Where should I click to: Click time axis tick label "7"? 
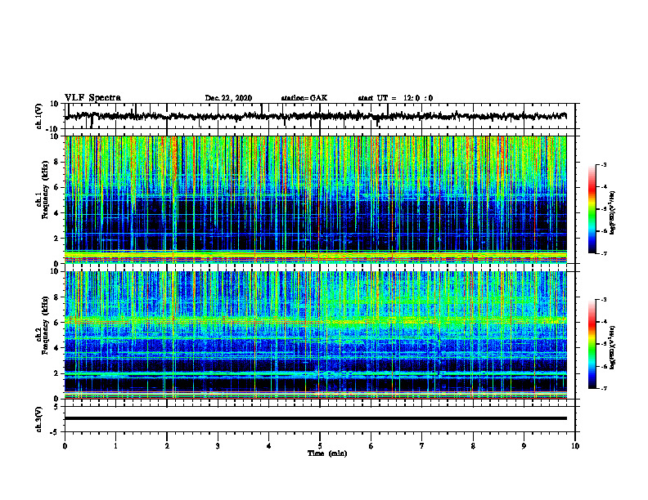(x=422, y=446)
